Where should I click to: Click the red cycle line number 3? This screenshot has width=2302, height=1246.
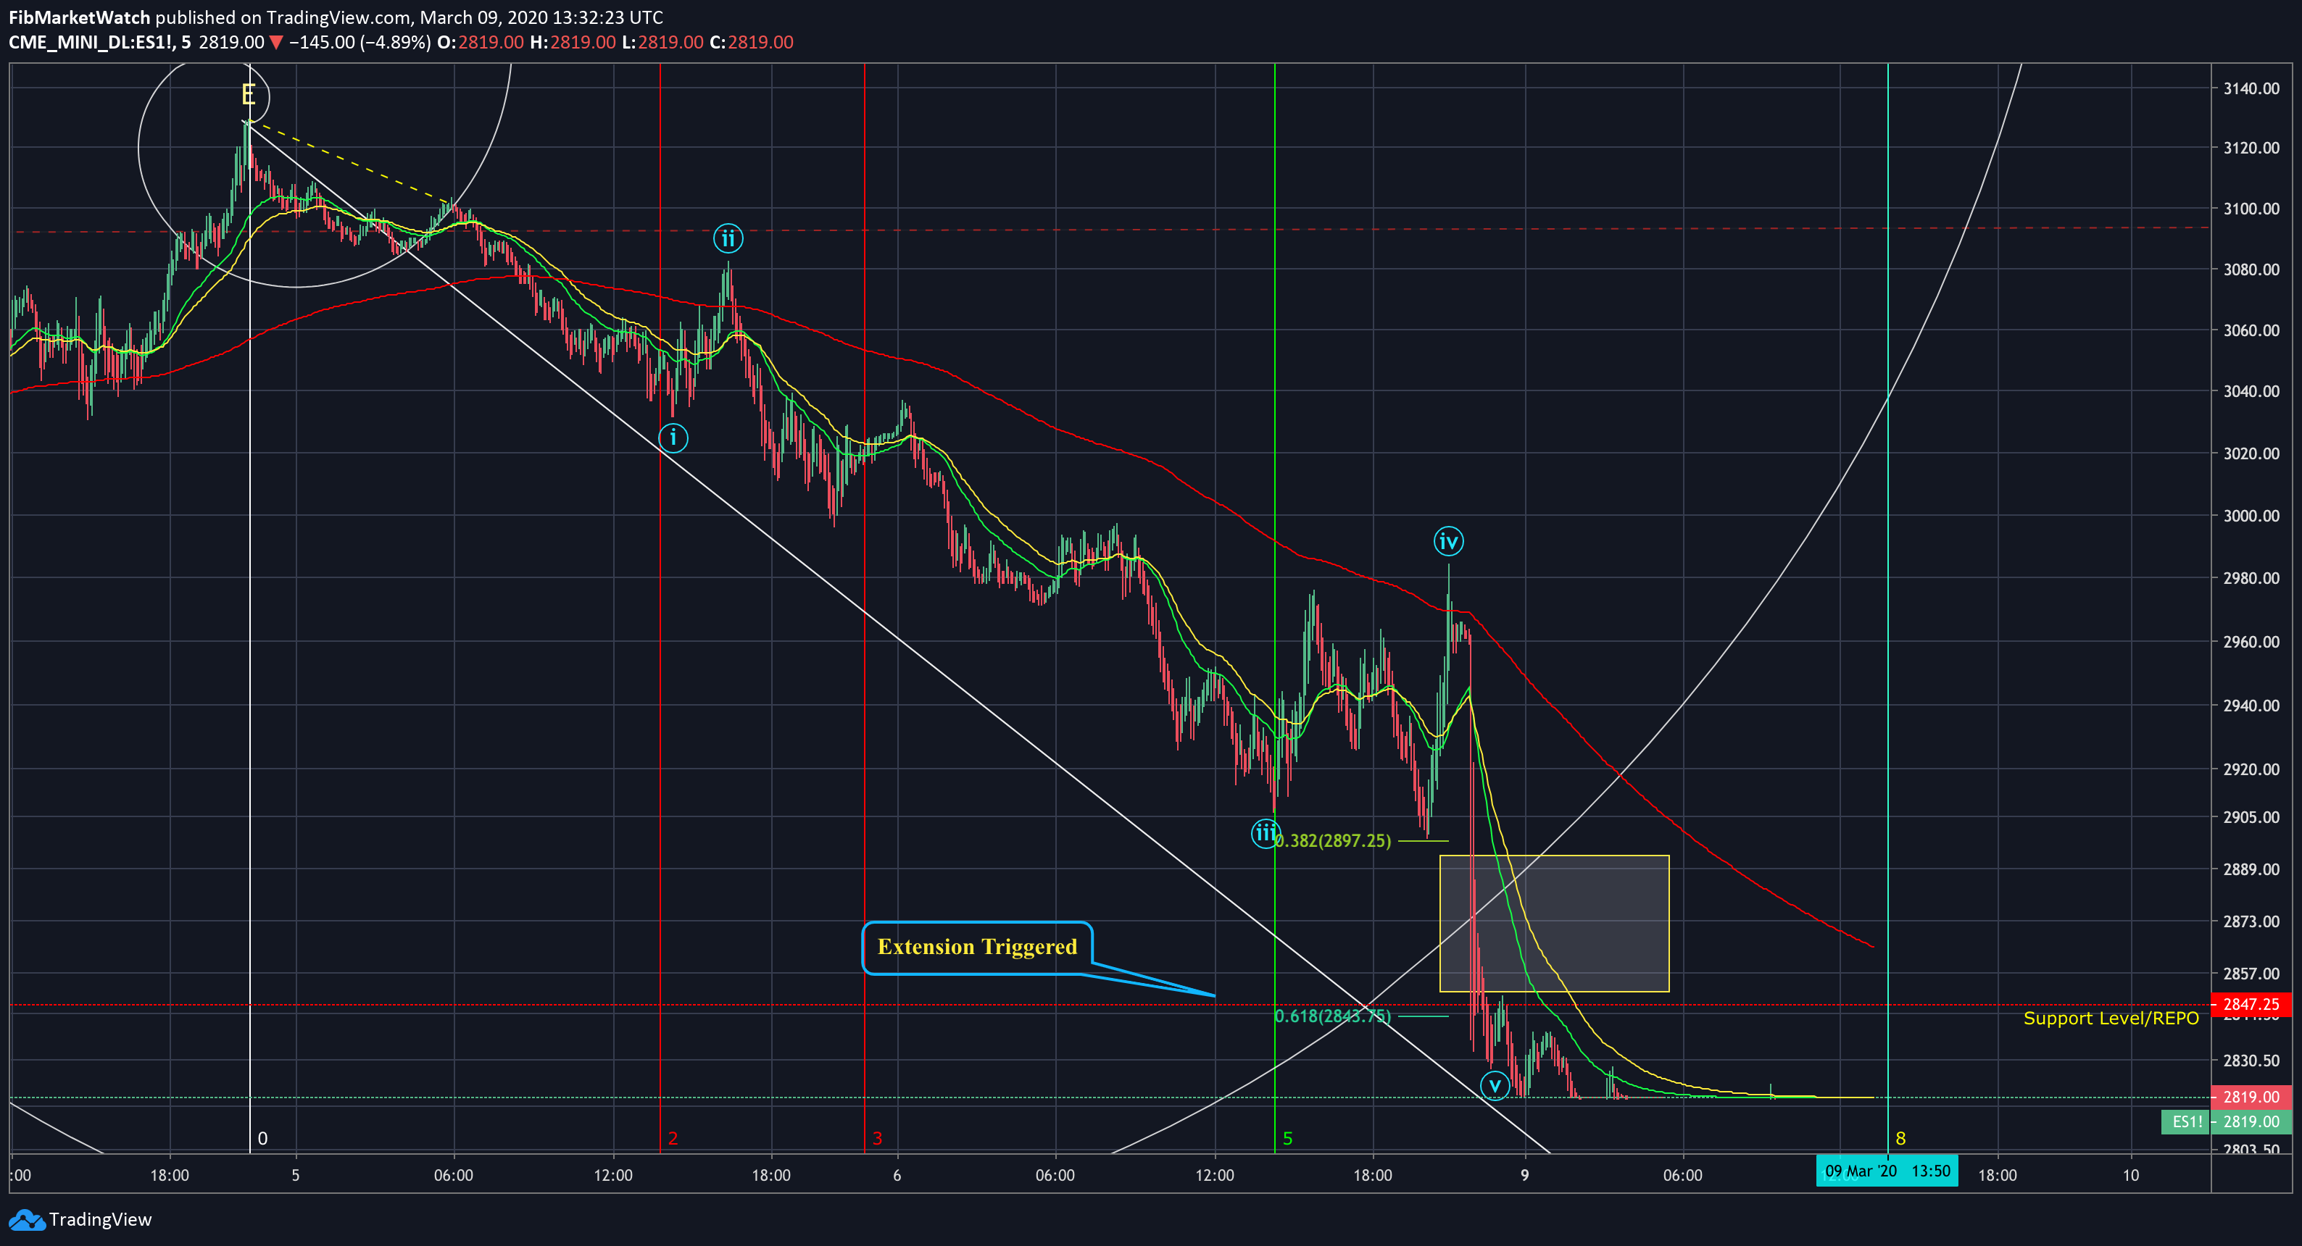pos(876,1138)
